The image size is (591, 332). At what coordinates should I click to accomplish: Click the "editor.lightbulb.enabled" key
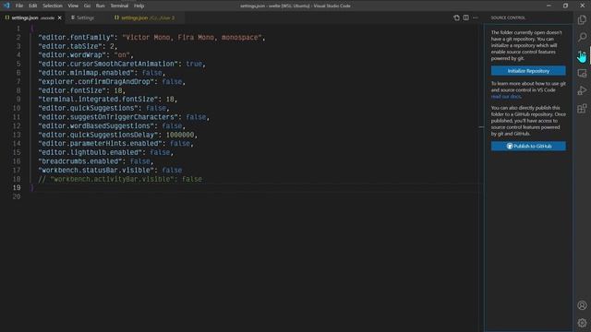coord(90,152)
